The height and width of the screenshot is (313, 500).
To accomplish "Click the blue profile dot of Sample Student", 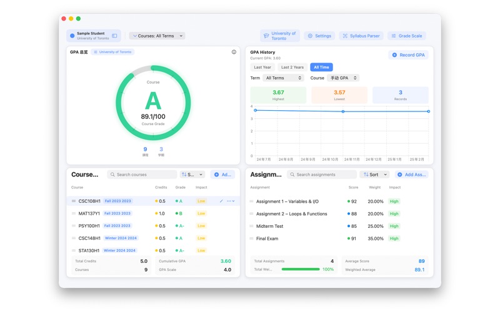I will tap(72, 36).
